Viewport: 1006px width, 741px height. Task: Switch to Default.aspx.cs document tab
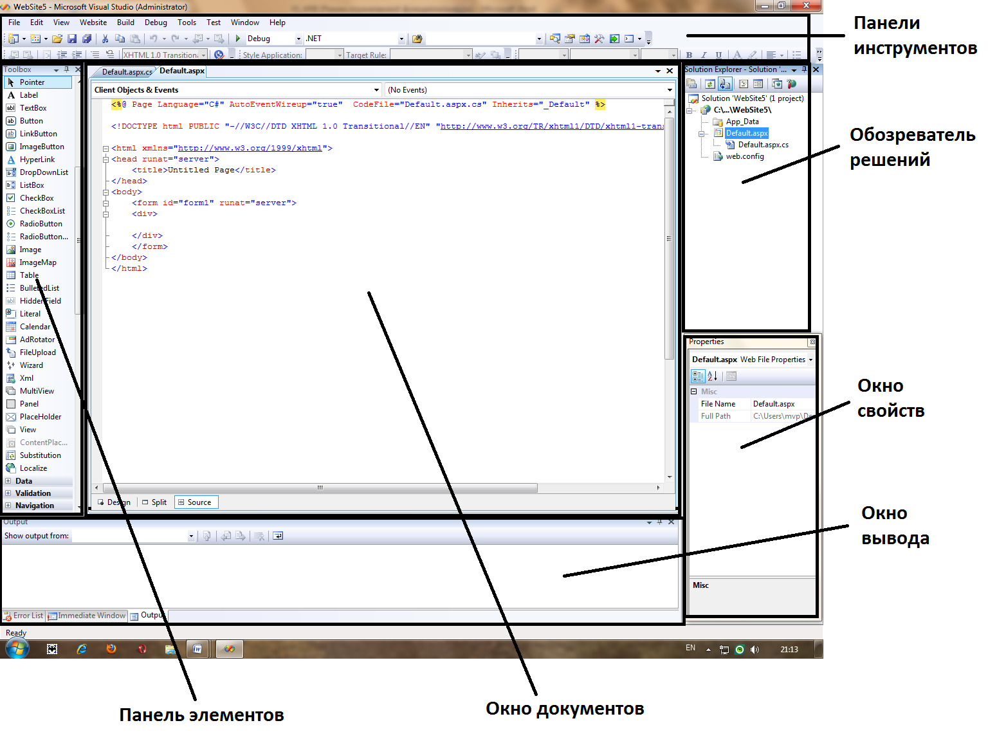pyautogui.click(x=126, y=72)
